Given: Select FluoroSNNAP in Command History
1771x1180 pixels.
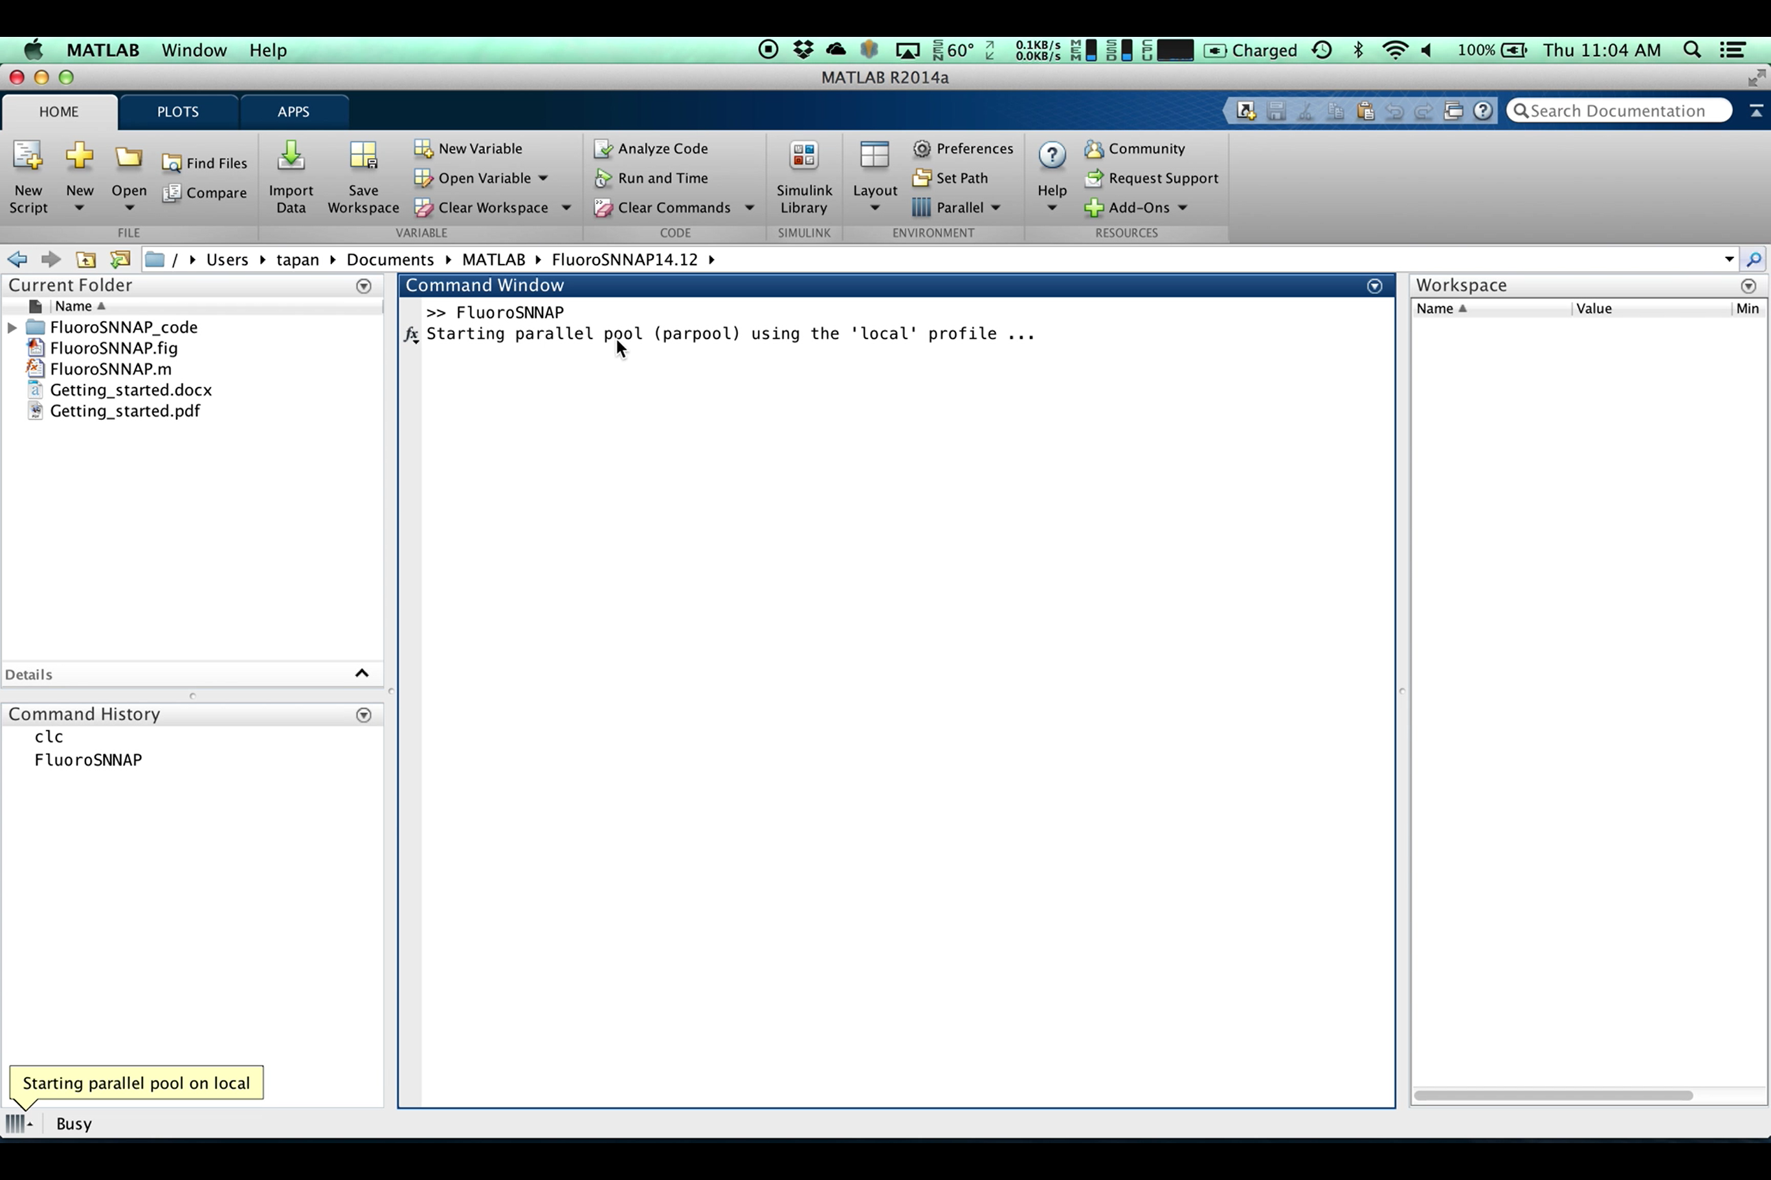Looking at the screenshot, I should [88, 760].
